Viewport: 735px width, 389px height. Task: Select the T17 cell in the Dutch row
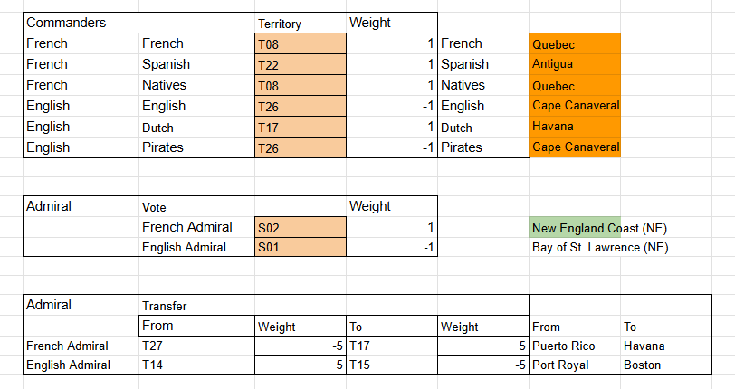coord(301,127)
